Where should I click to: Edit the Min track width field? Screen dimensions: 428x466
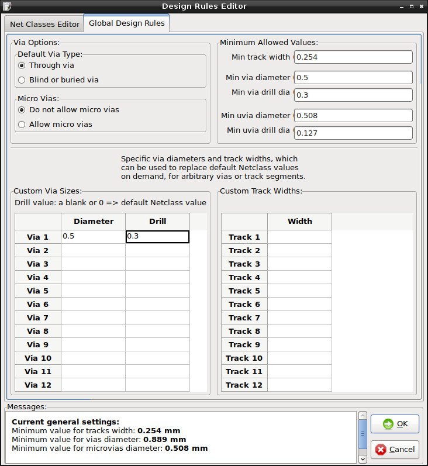tap(353, 57)
